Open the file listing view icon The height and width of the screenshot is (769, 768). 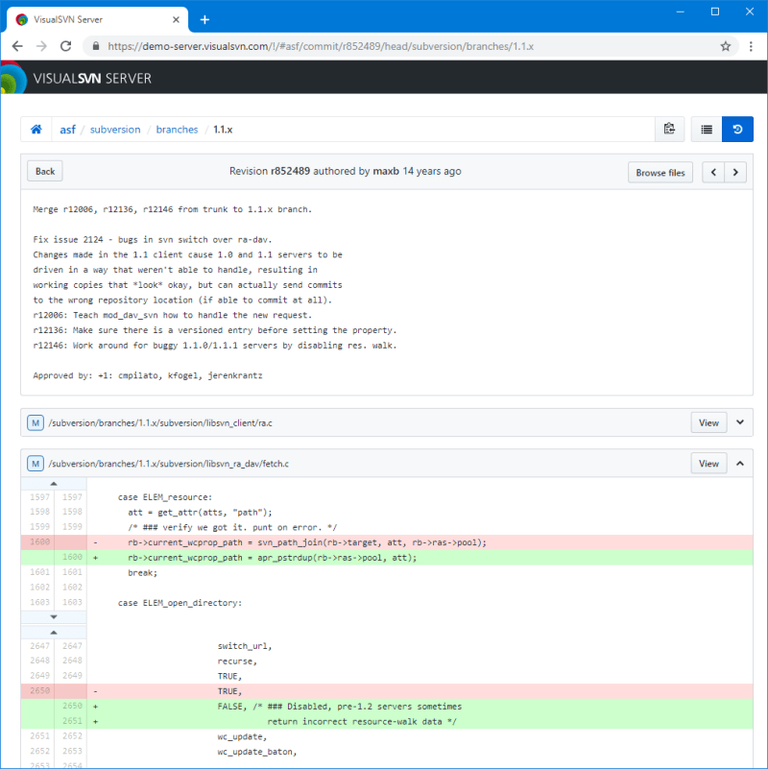[x=706, y=129]
